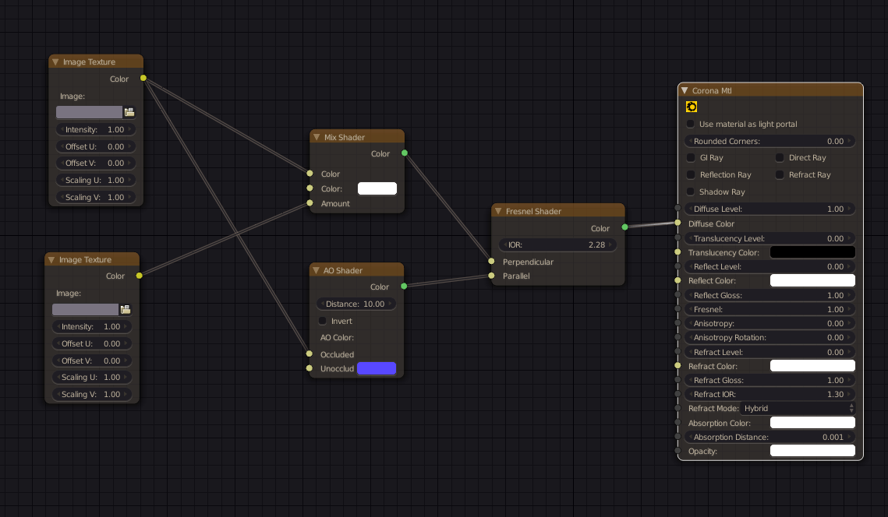Image resolution: width=888 pixels, height=517 pixels.
Task: Click Intensity field in top Image Texture
Action: [96, 129]
